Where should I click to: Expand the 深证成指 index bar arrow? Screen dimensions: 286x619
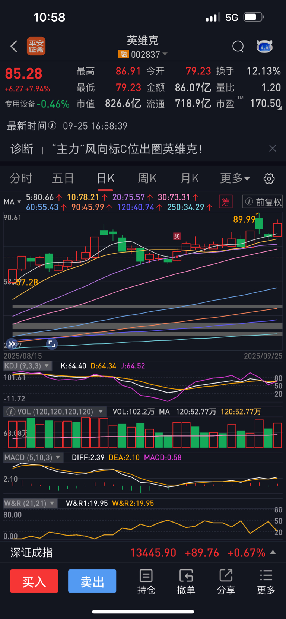[273, 552]
